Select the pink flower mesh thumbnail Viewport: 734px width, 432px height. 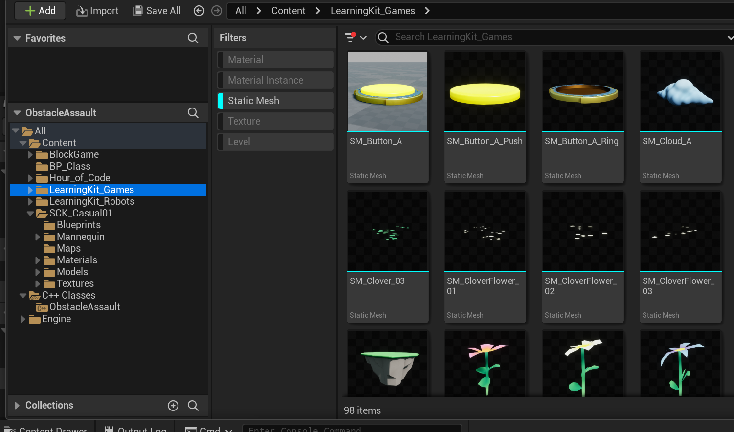485,364
